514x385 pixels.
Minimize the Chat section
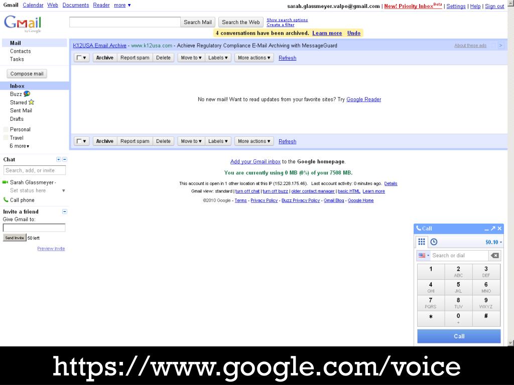(x=65, y=159)
